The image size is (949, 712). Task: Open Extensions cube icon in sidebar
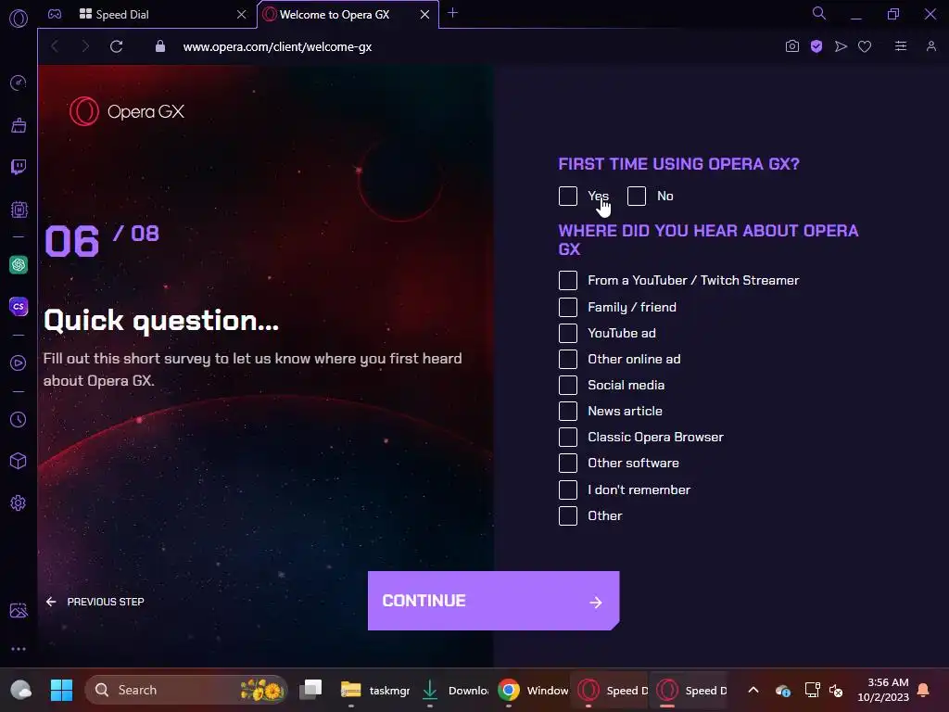(x=19, y=462)
